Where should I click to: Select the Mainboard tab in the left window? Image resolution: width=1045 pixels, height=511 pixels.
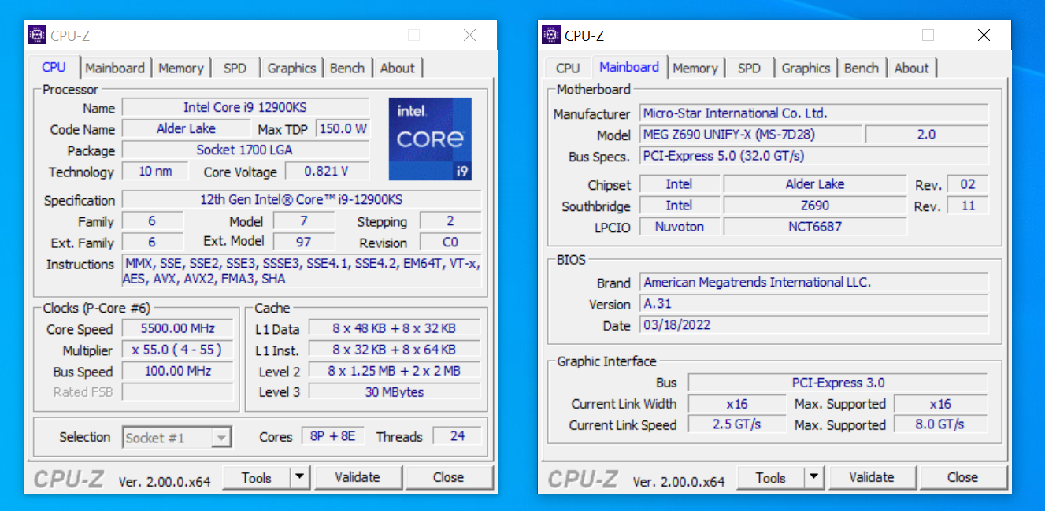coord(115,68)
